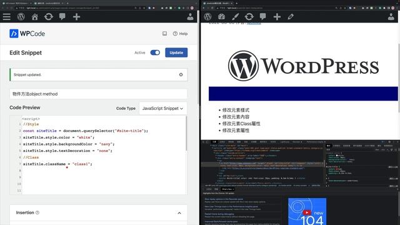Open user account icon in left admin bar
The width and height of the screenshot is (400, 225).
[x=190, y=17]
